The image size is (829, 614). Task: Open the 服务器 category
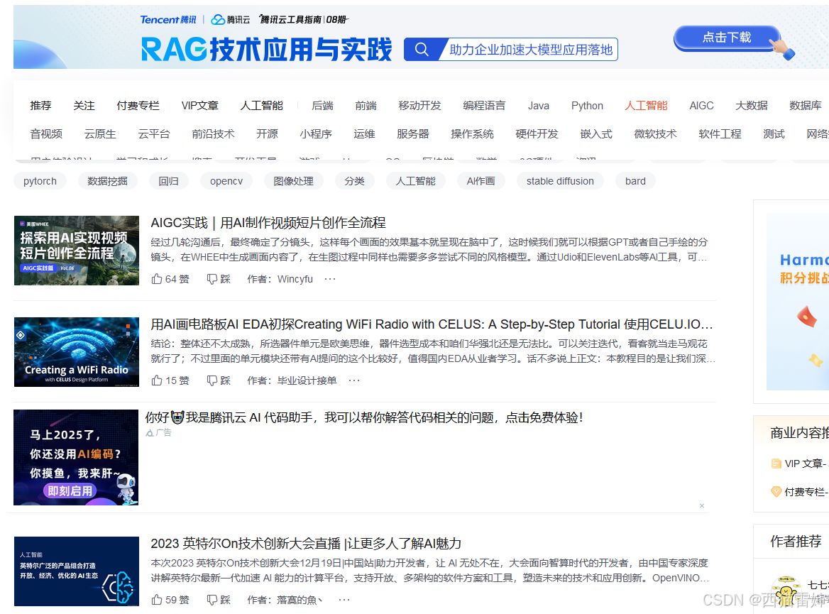tap(413, 134)
